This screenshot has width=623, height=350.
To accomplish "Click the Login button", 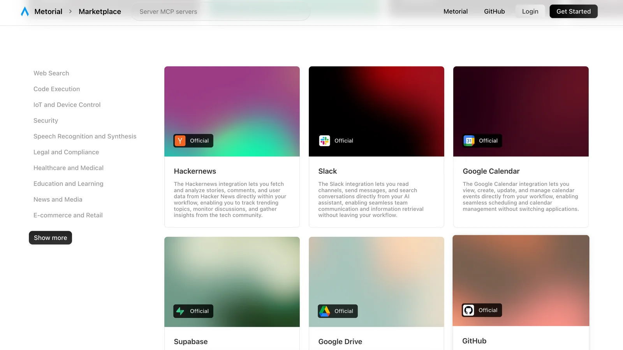I will click(x=530, y=12).
